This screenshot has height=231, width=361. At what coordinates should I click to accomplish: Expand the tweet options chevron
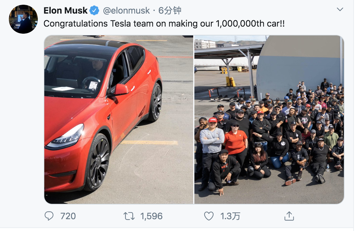click(x=340, y=9)
